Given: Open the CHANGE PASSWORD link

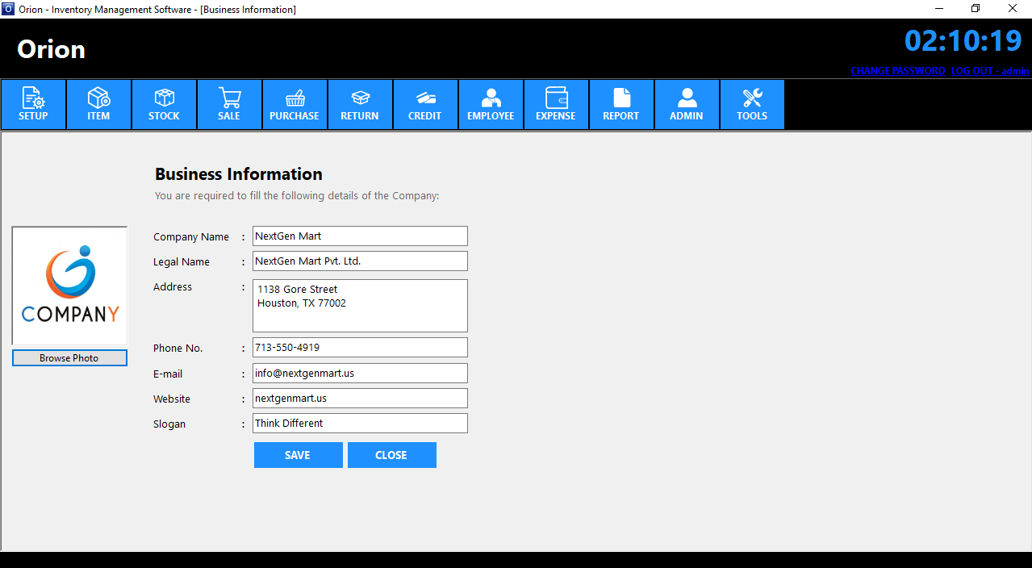Looking at the screenshot, I should [x=897, y=71].
